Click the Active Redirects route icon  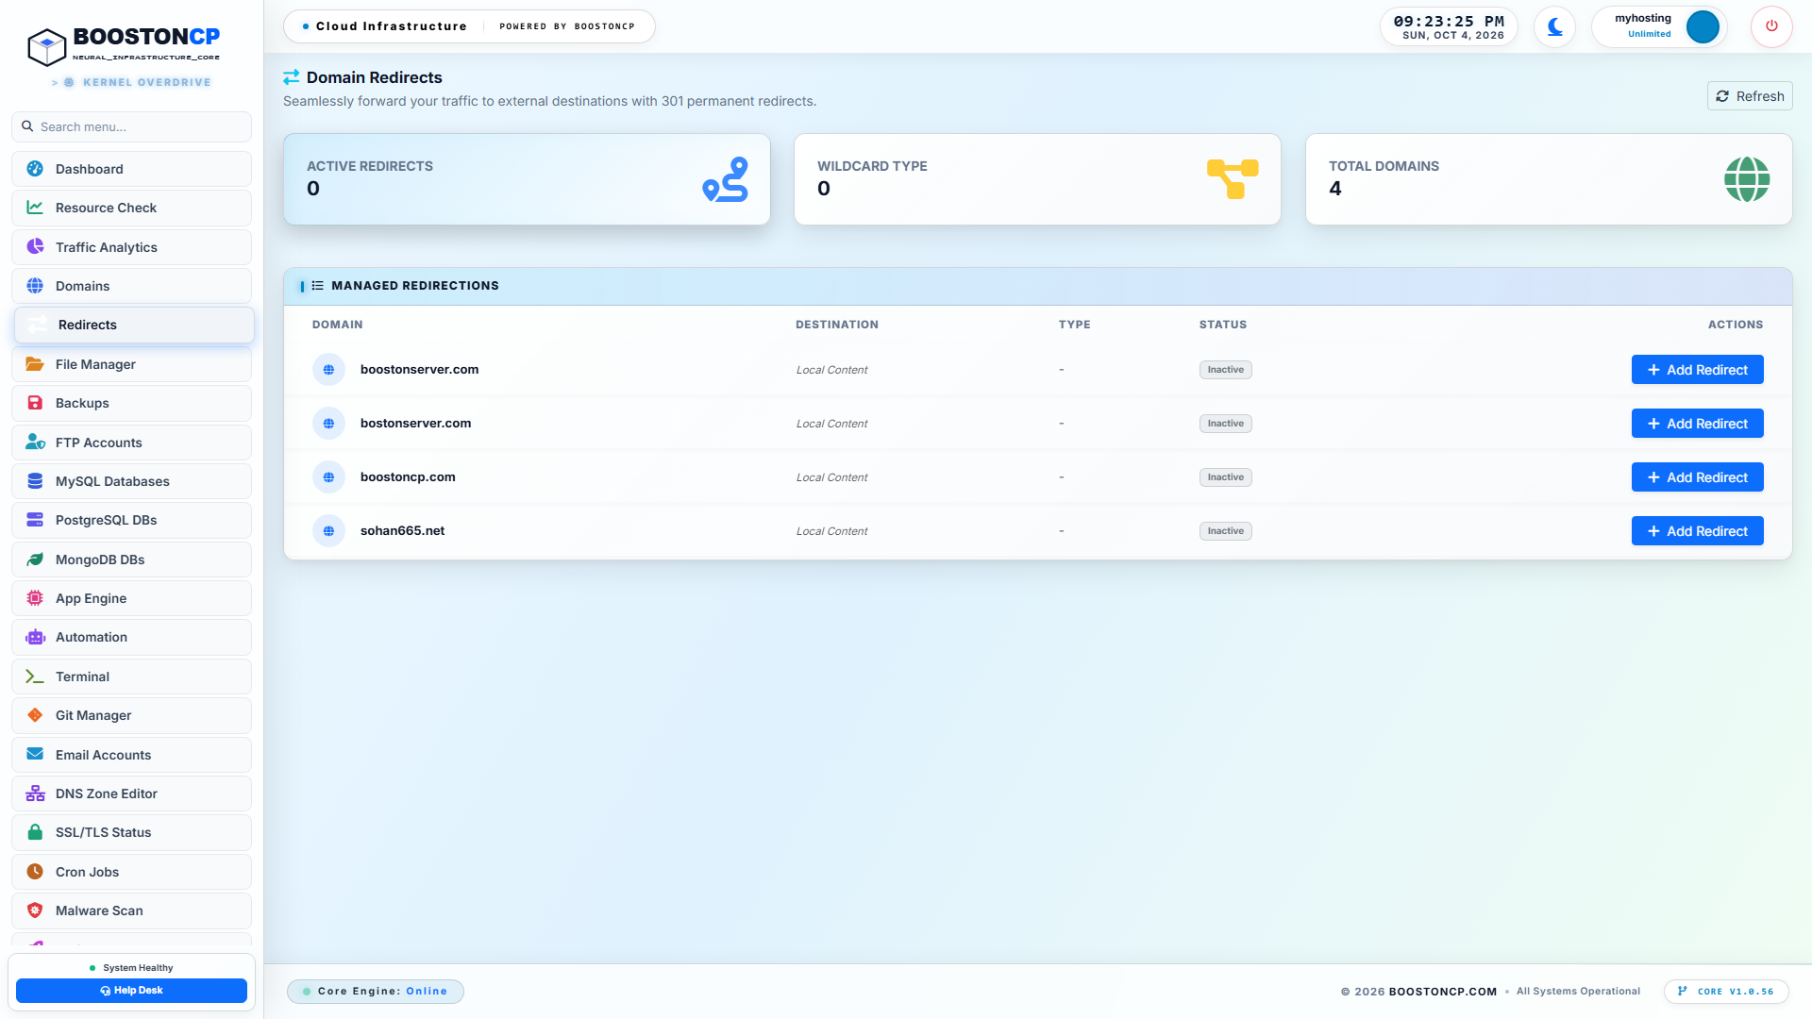(725, 179)
